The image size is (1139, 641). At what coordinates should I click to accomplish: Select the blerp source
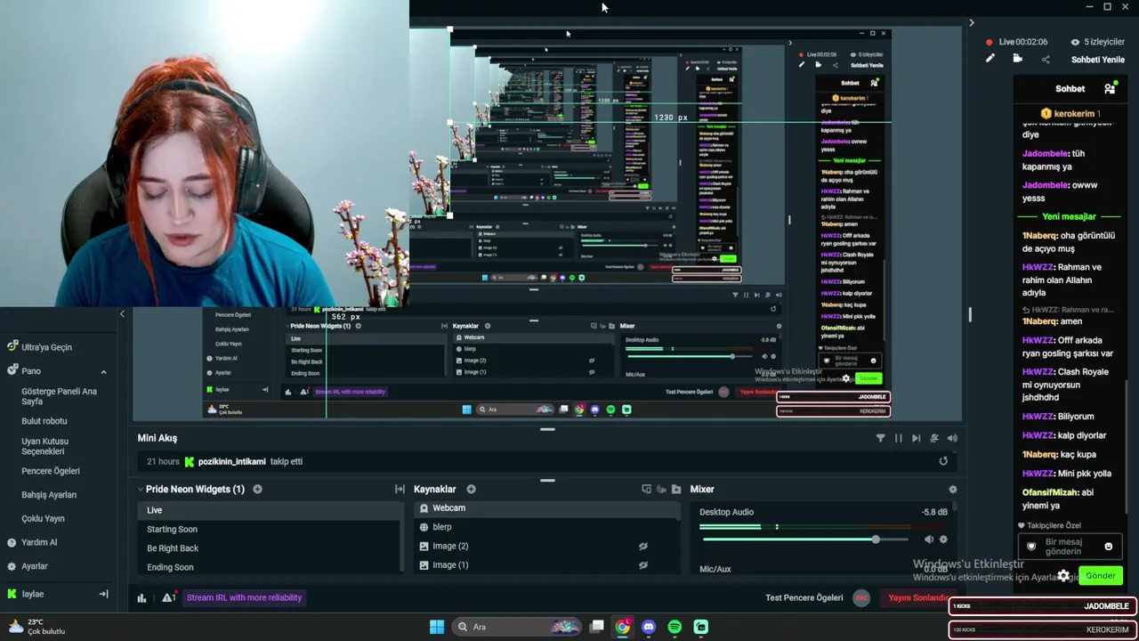tap(545, 527)
